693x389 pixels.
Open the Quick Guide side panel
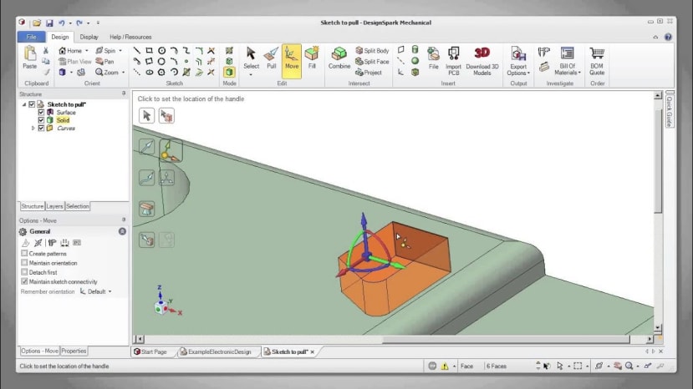669,110
